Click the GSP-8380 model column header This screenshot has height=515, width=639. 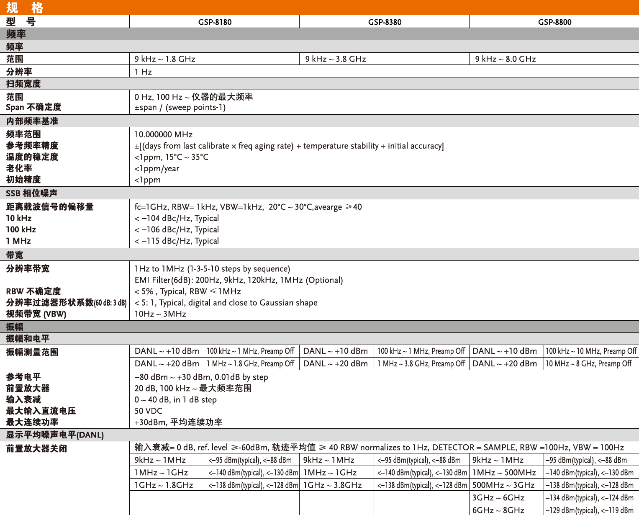(x=385, y=22)
